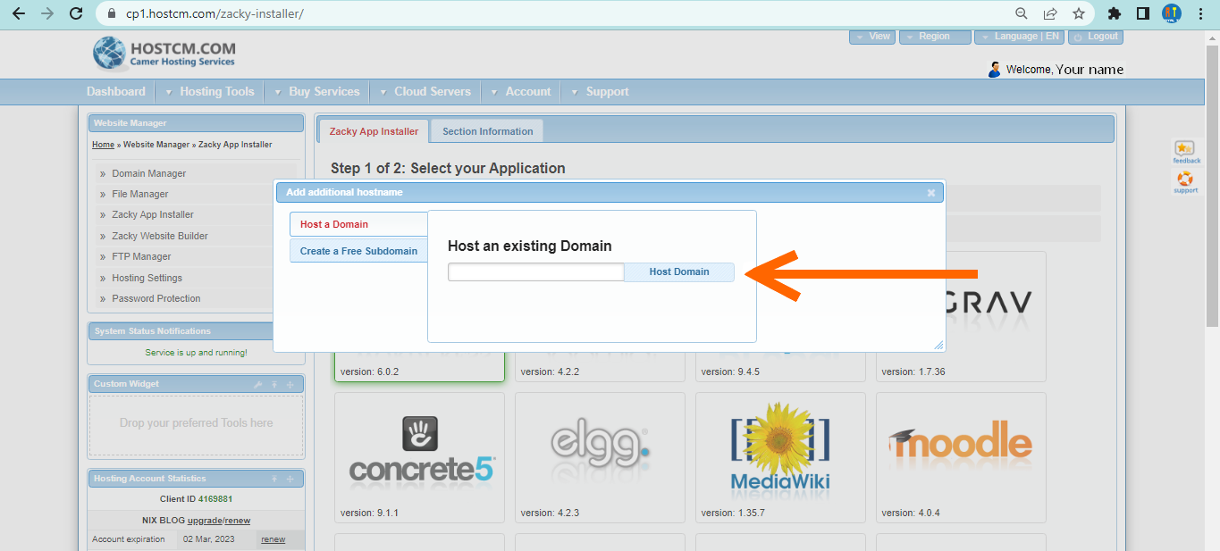Select the moodle application tile
Image resolution: width=1220 pixels, height=551 pixels.
[x=961, y=457]
